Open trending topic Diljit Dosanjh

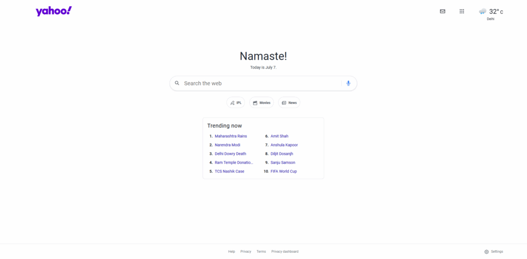(x=282, y=154)
